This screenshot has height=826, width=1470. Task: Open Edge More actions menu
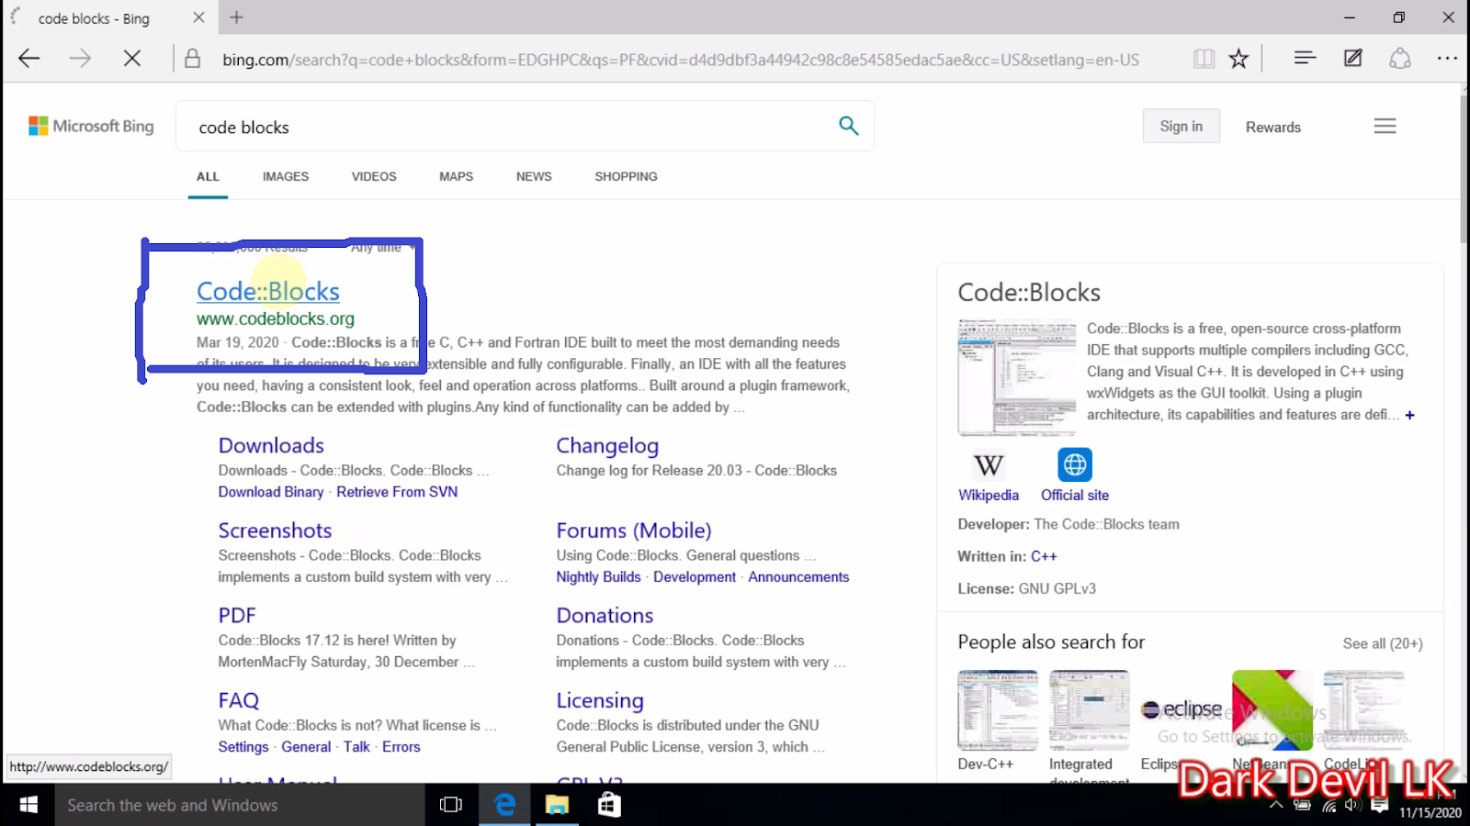tap(1447, 58)
